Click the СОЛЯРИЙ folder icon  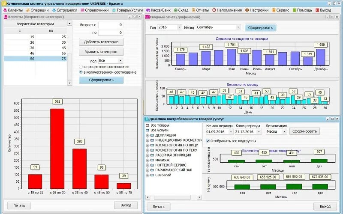(152, 175)
